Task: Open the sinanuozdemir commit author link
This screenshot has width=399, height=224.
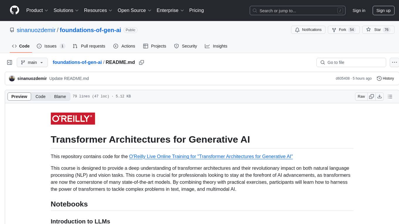Action: pyautogui.click(x=32, y=79)
